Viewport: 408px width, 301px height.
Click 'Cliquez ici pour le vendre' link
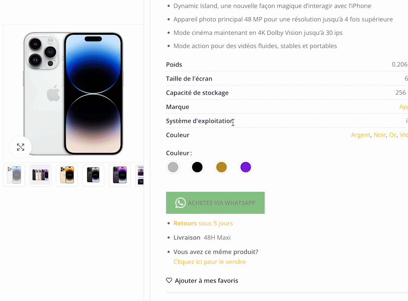[210, 262]
